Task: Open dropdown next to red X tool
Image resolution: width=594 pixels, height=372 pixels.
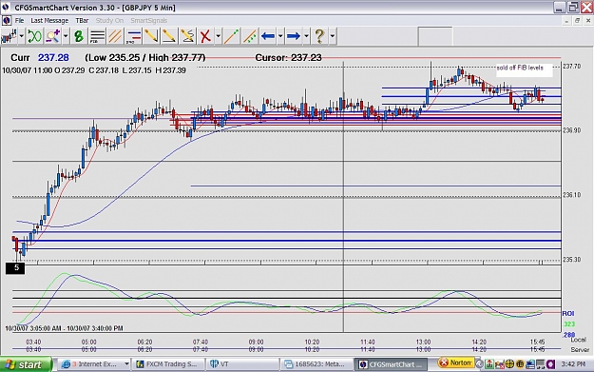Action: click(x=219, y=36)
